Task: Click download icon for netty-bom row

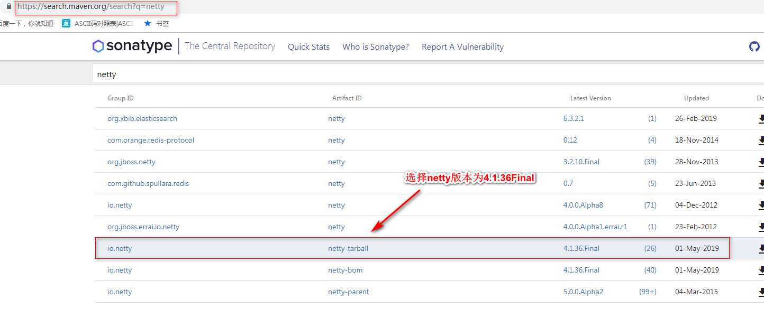Action: [761, 270]
